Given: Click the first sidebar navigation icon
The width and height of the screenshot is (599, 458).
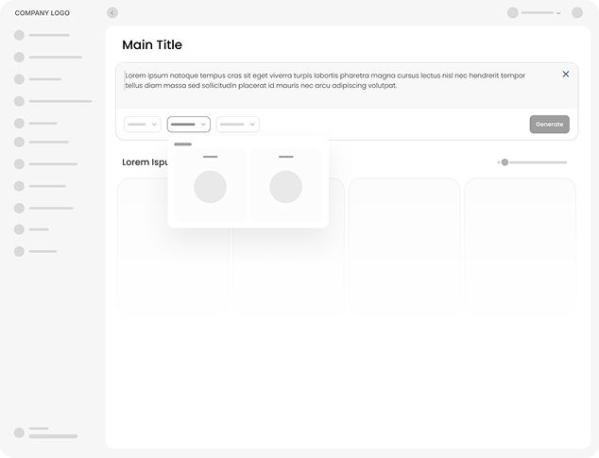Looking at the screenshot, I should point(19,35).
